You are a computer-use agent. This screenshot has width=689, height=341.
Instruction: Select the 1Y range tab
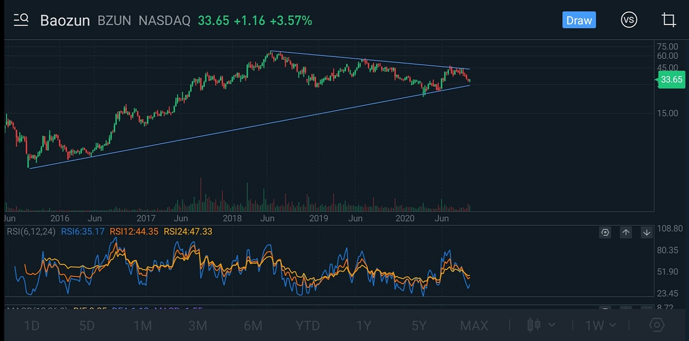click(x=363, y=325)
